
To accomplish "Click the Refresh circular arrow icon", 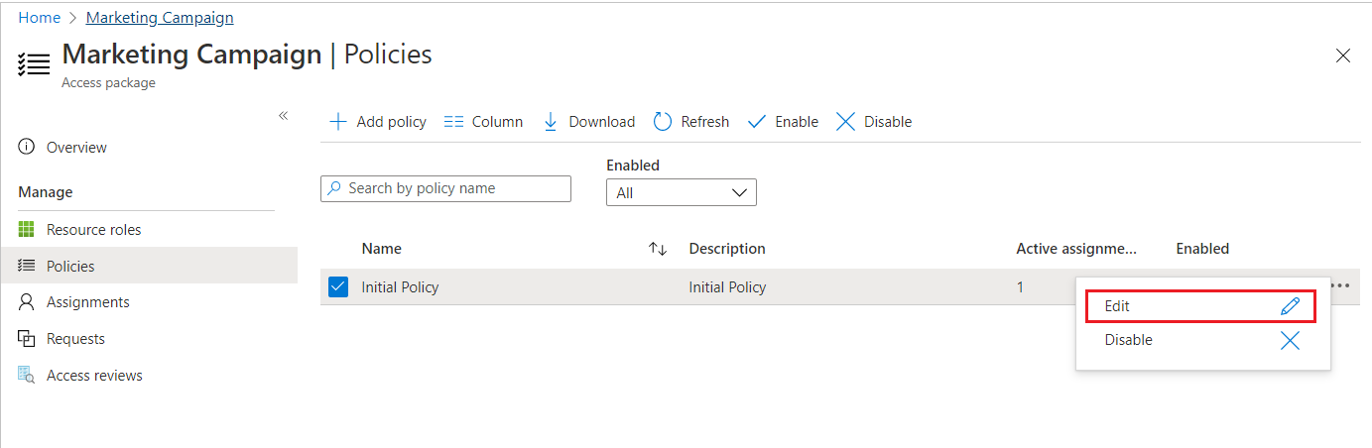I will [x=663, y=122].
